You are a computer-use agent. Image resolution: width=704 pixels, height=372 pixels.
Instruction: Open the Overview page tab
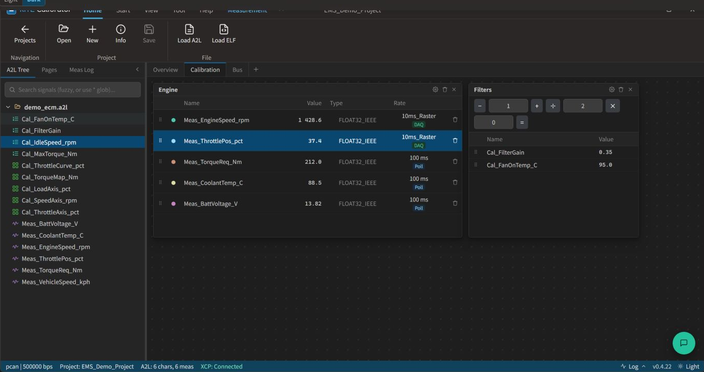165,70
